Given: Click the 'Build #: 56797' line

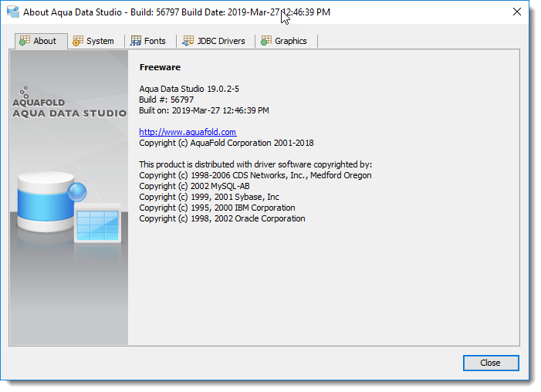Looking at the screenshot, I should [166, 100].
